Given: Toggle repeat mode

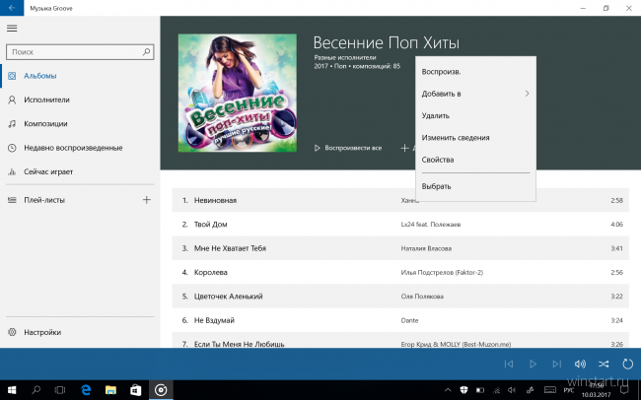Looking at the screenshot, I should 627,364.
